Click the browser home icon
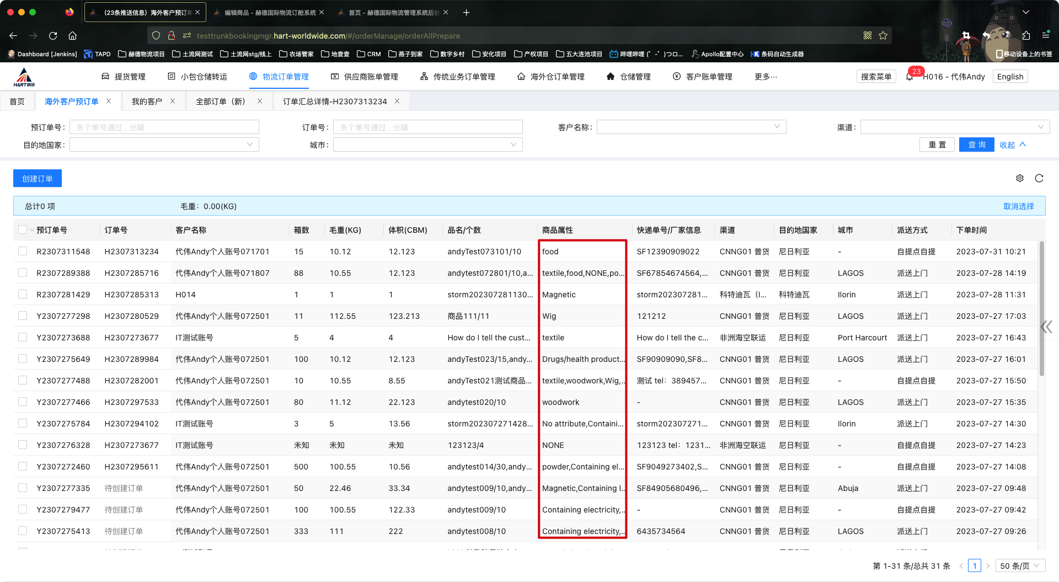Screen dimensions: 1059x582 tap(72, 36)
